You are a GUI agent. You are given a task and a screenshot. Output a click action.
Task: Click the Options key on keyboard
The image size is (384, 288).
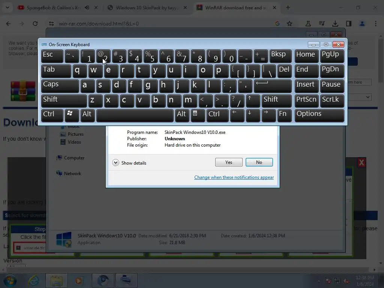click(x=319, y=115)
